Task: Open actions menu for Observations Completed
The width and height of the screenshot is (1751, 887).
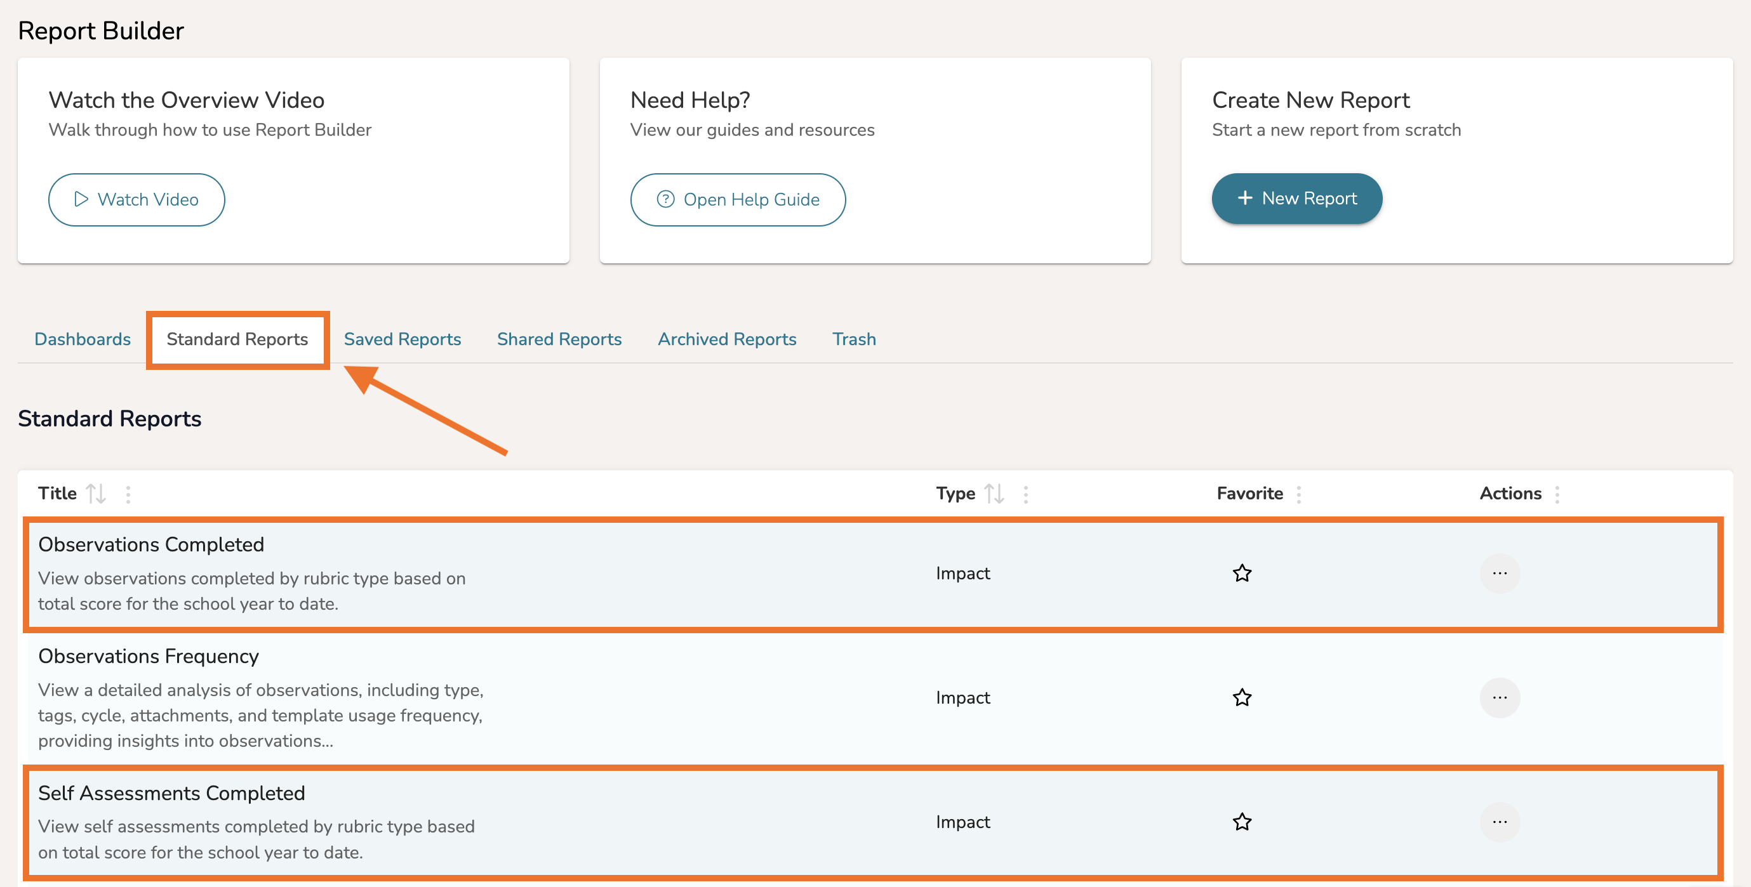Action: pos(1500,573)
